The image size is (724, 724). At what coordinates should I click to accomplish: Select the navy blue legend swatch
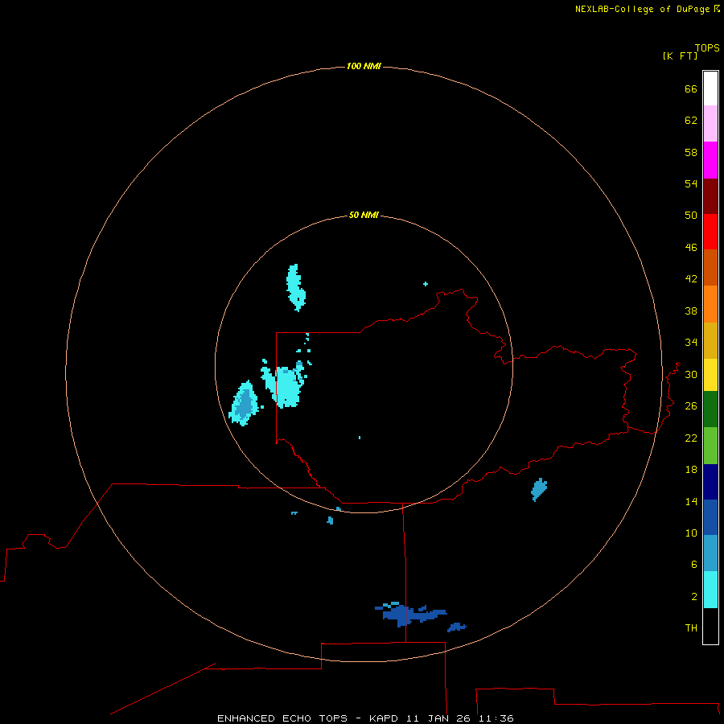(710, 482)
